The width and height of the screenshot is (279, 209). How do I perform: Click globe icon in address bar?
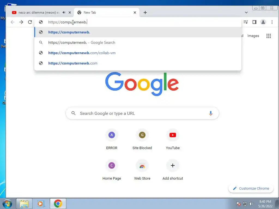(41, 22)
